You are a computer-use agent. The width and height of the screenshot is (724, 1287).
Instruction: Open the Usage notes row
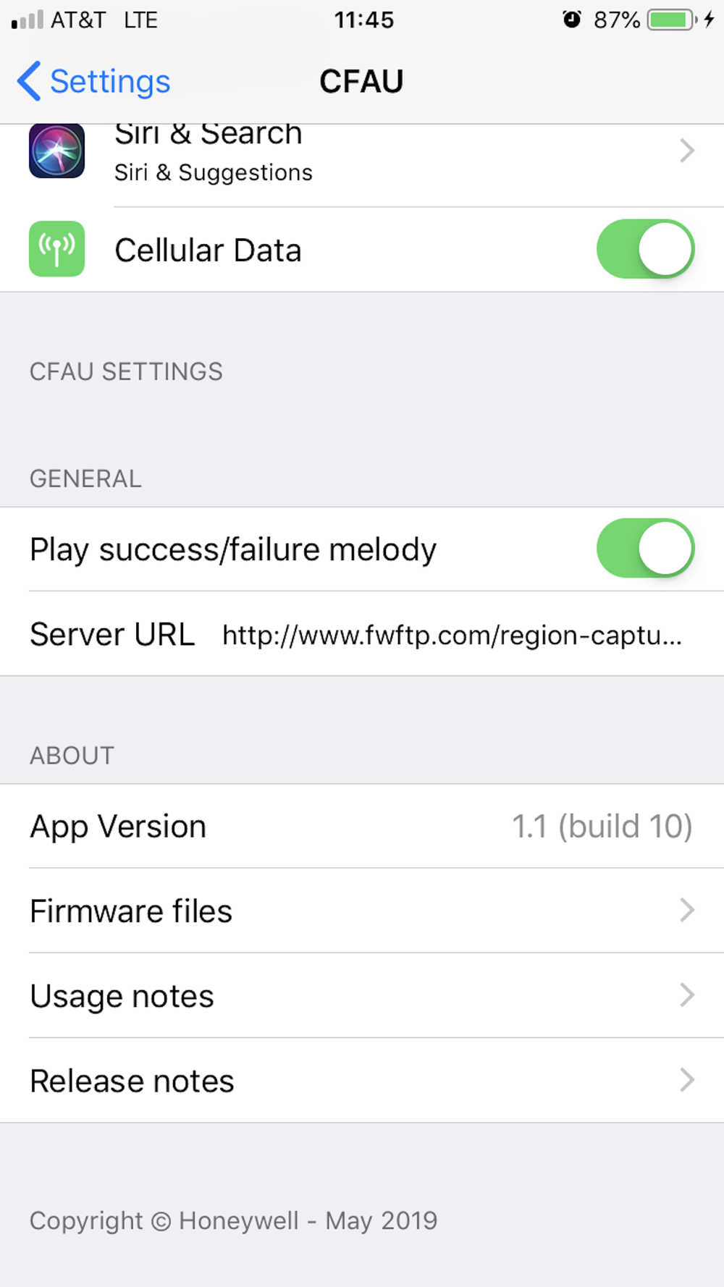[x=362, y=995]
